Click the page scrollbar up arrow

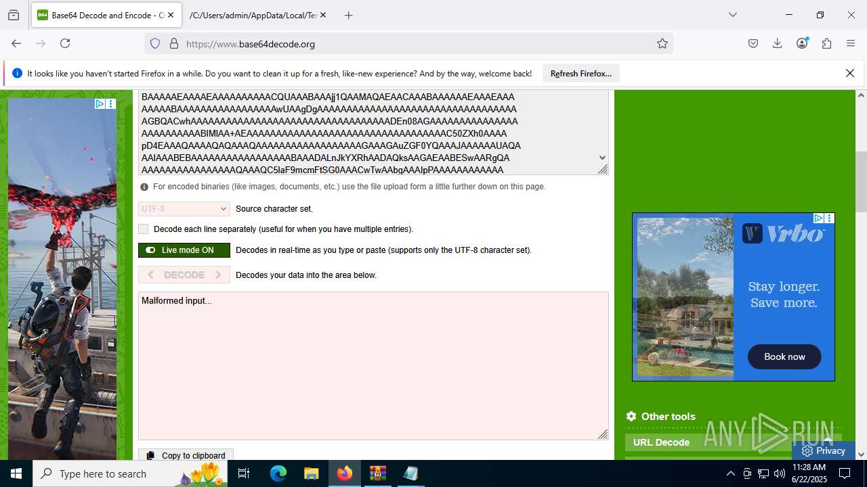pos(861,95)
